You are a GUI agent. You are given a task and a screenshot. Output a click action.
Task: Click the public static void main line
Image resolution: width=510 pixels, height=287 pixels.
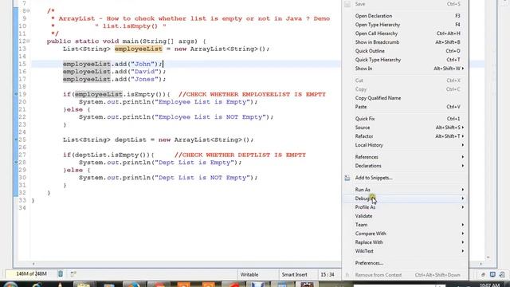[126, 41]
